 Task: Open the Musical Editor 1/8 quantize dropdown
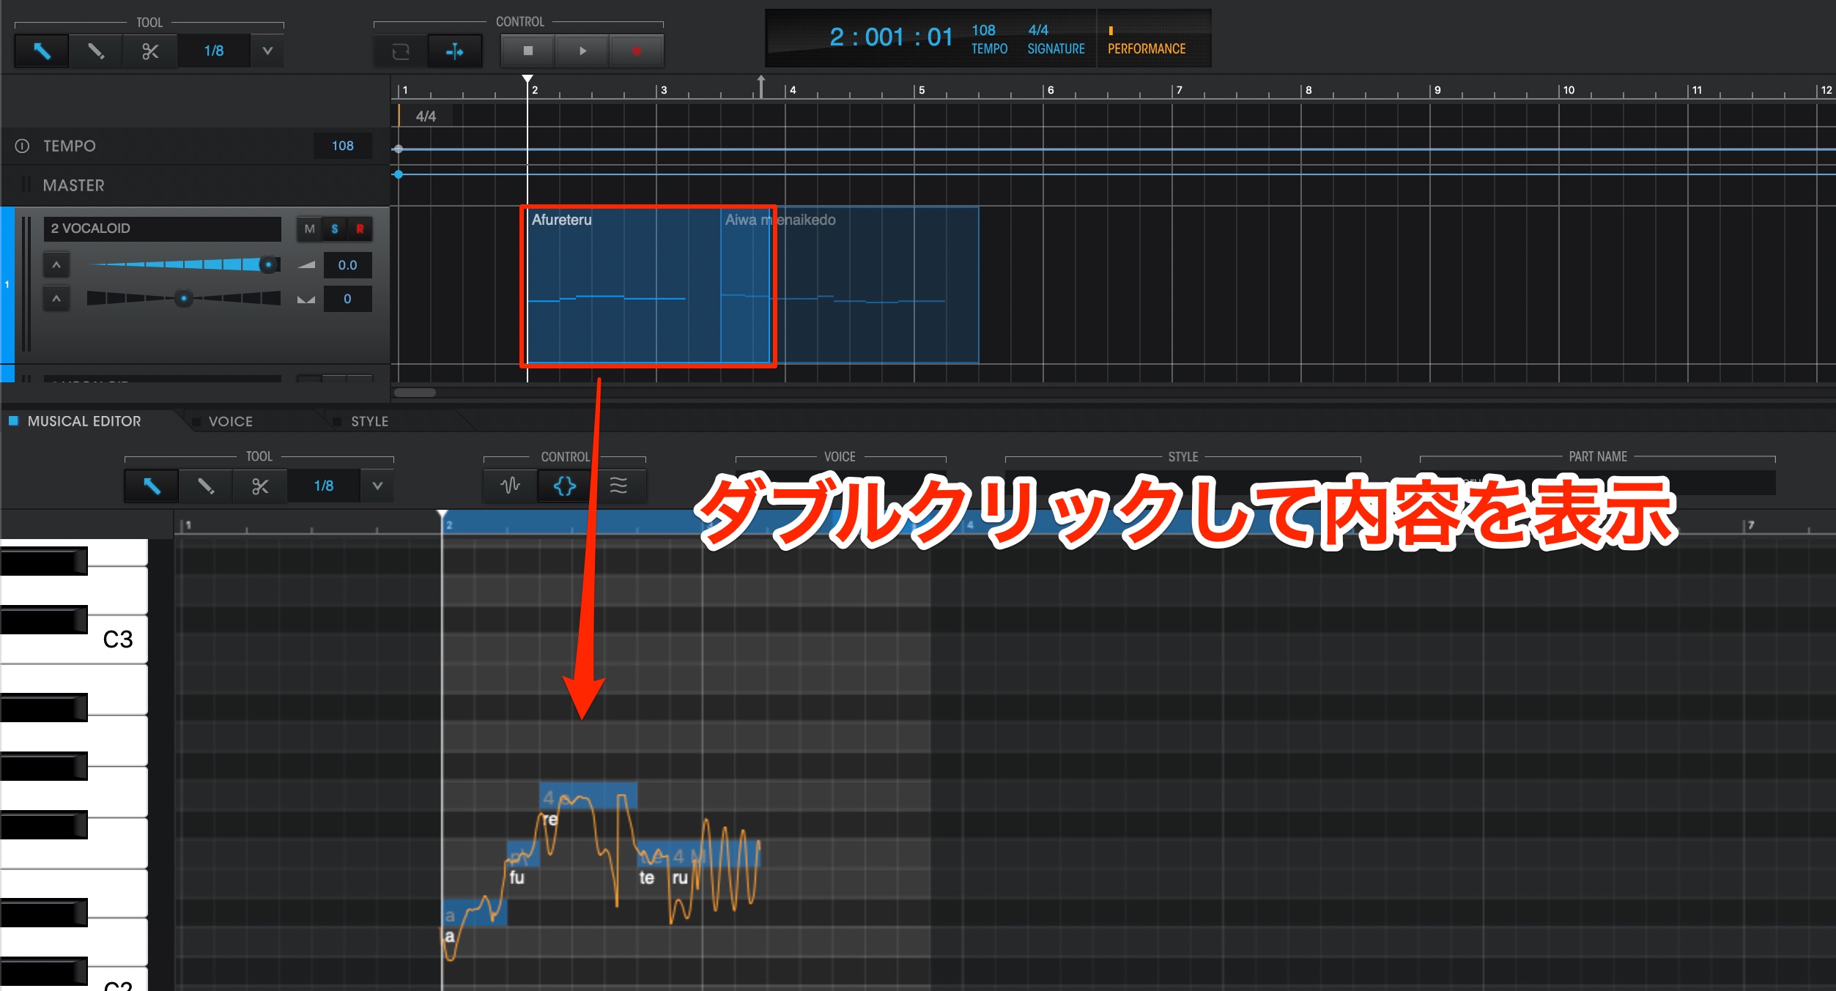[x=377, y=486]
